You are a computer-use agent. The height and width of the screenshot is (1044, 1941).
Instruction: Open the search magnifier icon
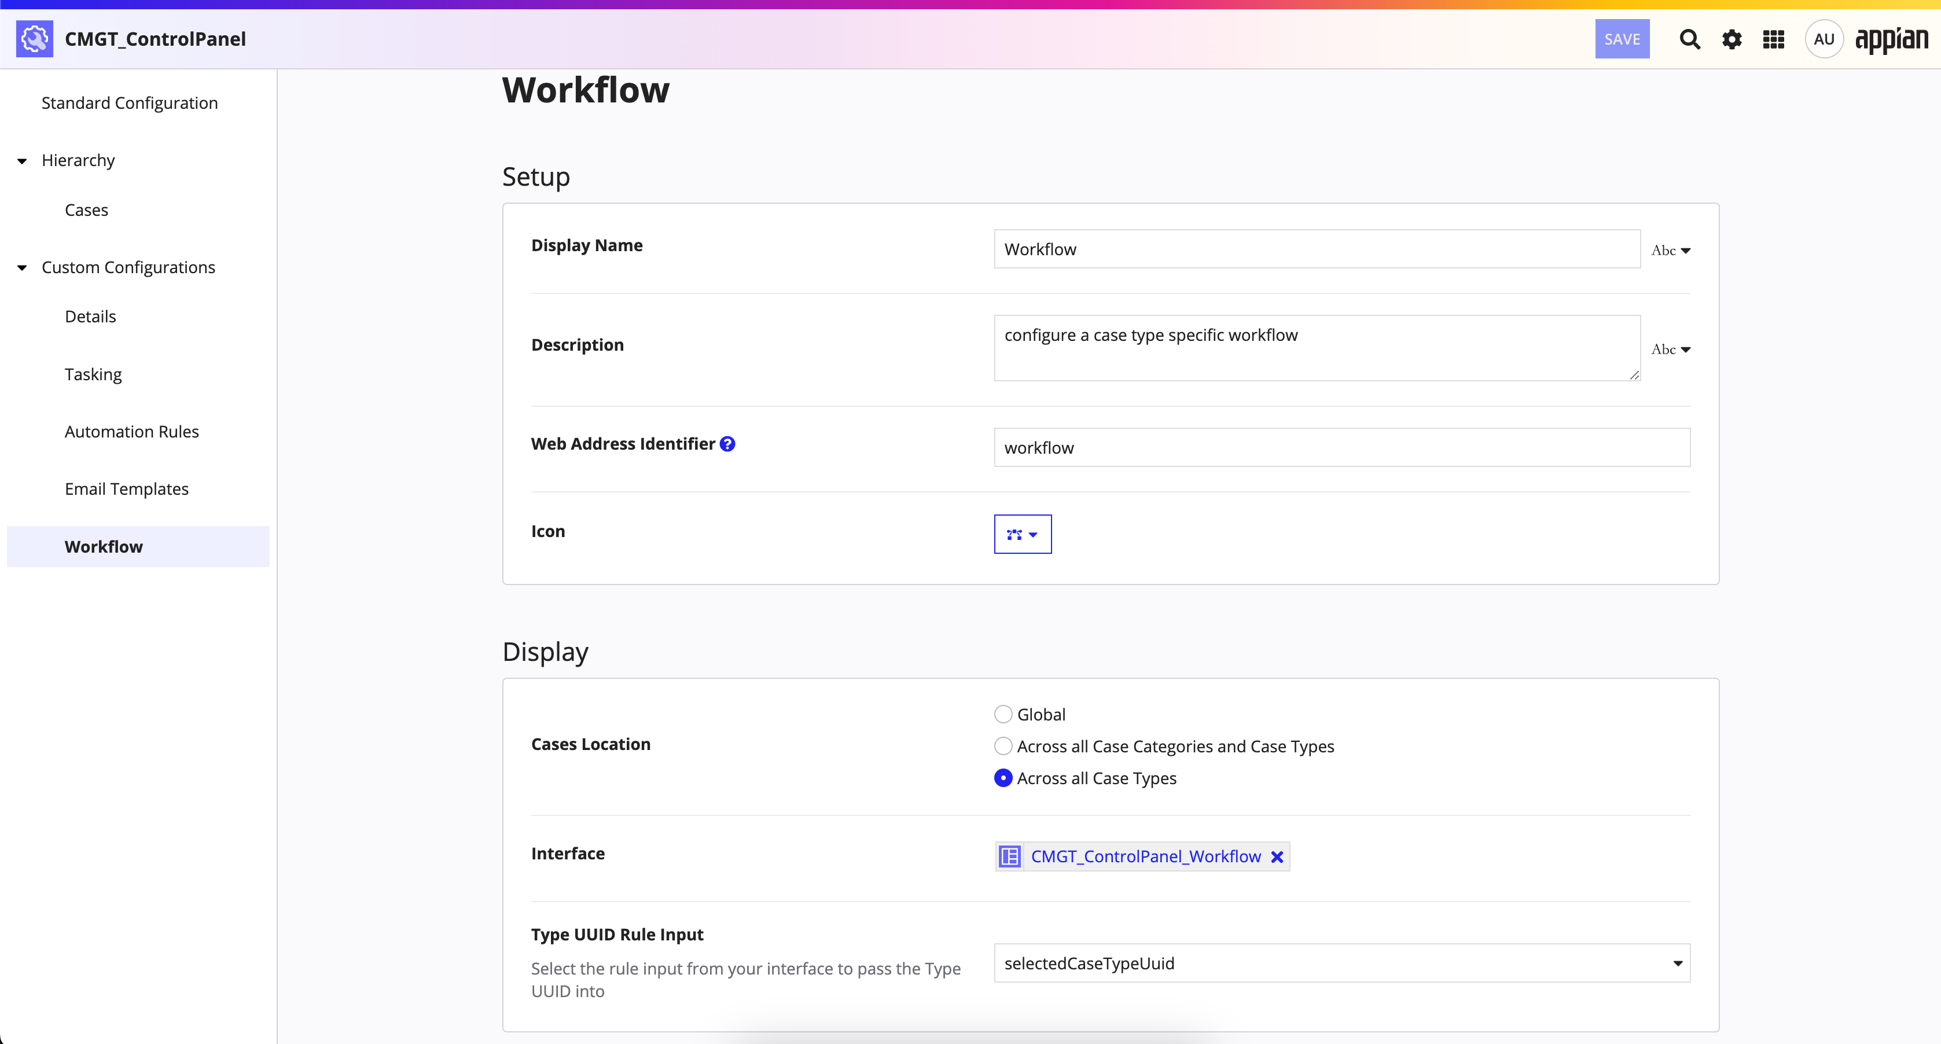tap(1689, 39)
